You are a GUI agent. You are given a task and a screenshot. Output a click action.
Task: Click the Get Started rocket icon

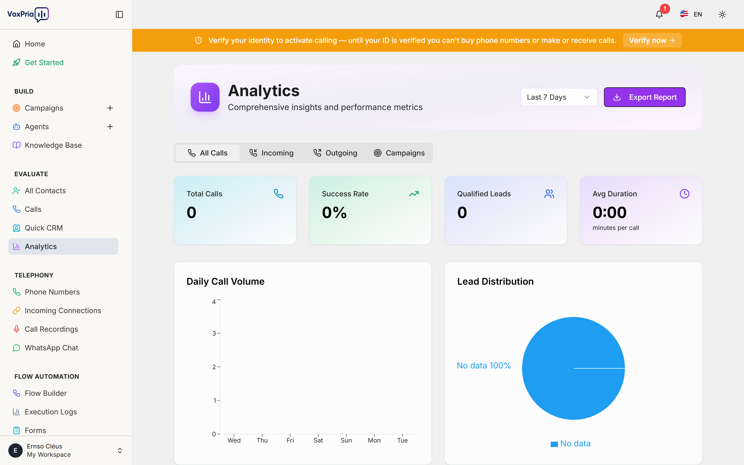tap(17, 63)
